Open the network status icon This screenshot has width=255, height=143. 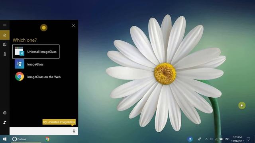216,139
